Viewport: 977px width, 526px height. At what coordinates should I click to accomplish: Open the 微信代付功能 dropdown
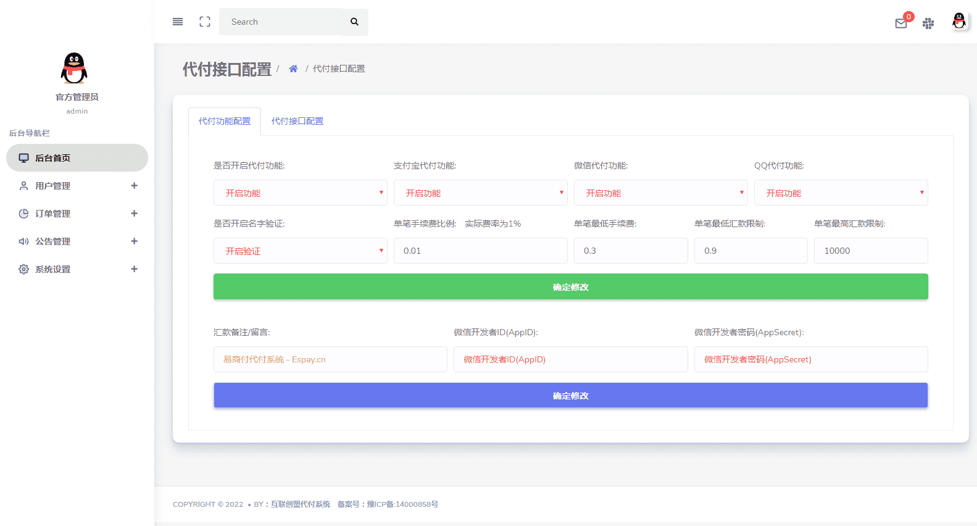[x=660, y=193]
